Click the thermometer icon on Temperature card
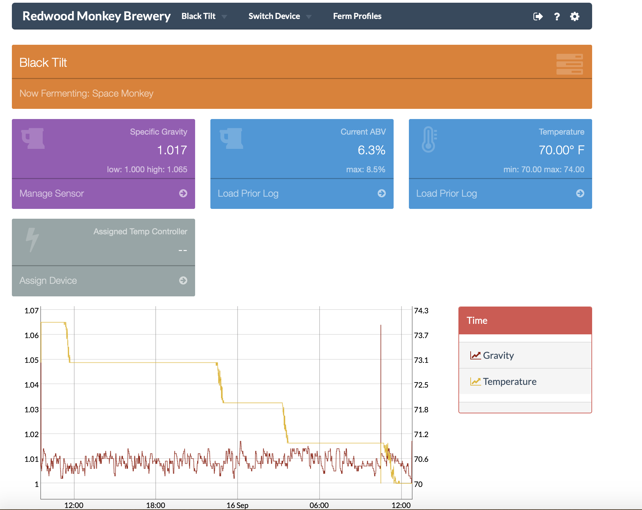 pyautogui.click(x=429, y=139)
